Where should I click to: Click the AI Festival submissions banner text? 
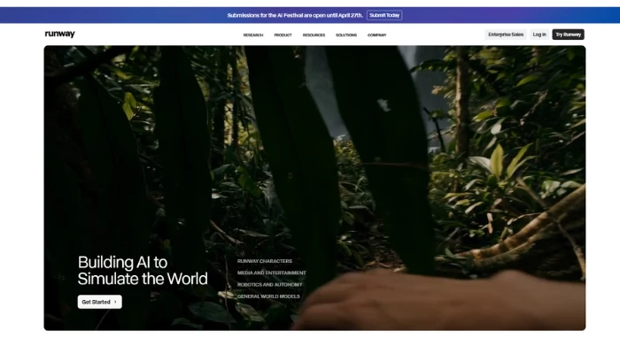[295, 15]
